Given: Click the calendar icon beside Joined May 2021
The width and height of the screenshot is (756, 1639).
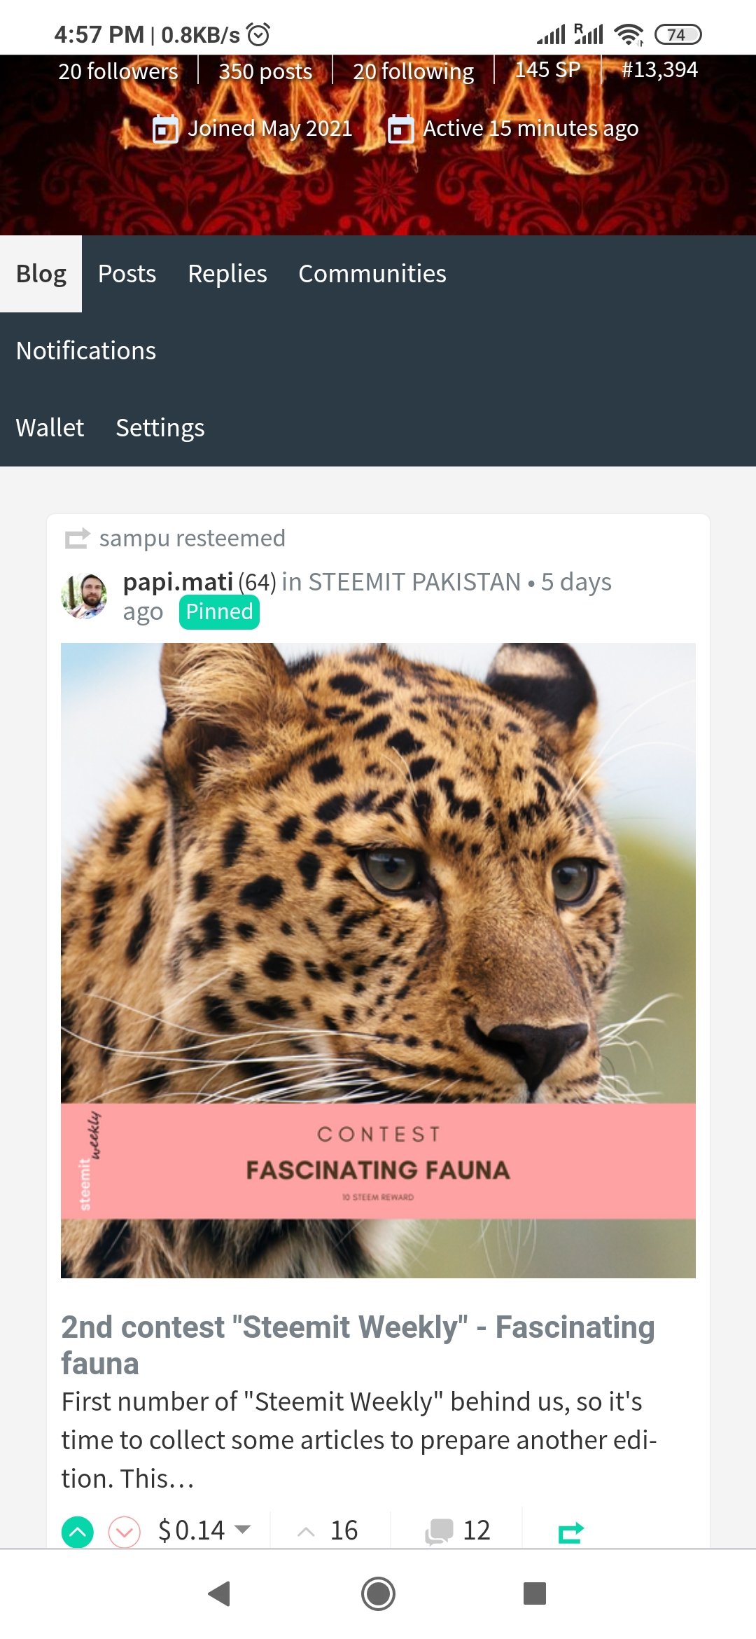Looking at the screenshot, I should (x=165, y=129).
